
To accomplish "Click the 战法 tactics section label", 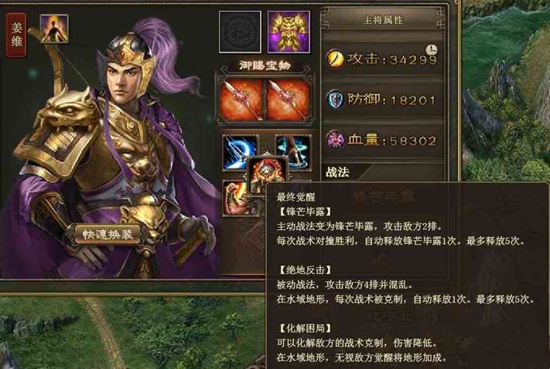I will [337, 172].
